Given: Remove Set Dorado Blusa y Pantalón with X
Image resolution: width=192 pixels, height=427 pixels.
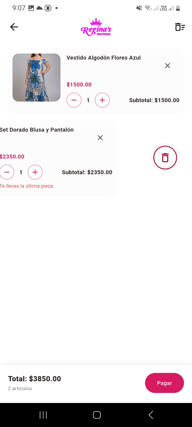Looking at the screenshot, I should coord(100,138).
